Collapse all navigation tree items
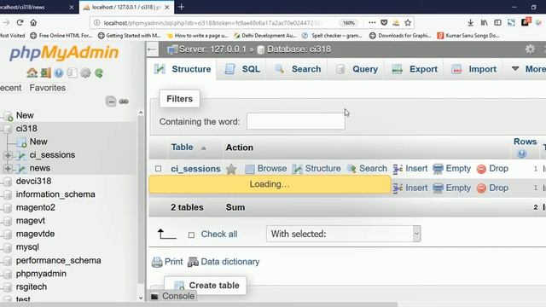Viewport: 546px width, 307px height. (111, 101)
